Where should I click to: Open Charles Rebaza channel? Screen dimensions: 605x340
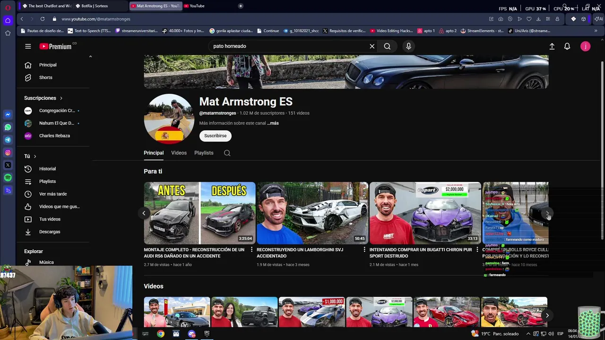coord(54,136)
